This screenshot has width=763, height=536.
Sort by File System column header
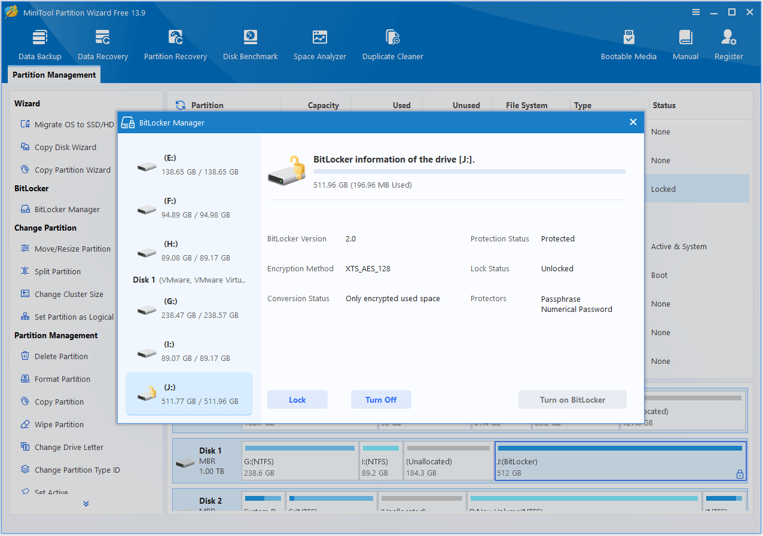(526, 105)
